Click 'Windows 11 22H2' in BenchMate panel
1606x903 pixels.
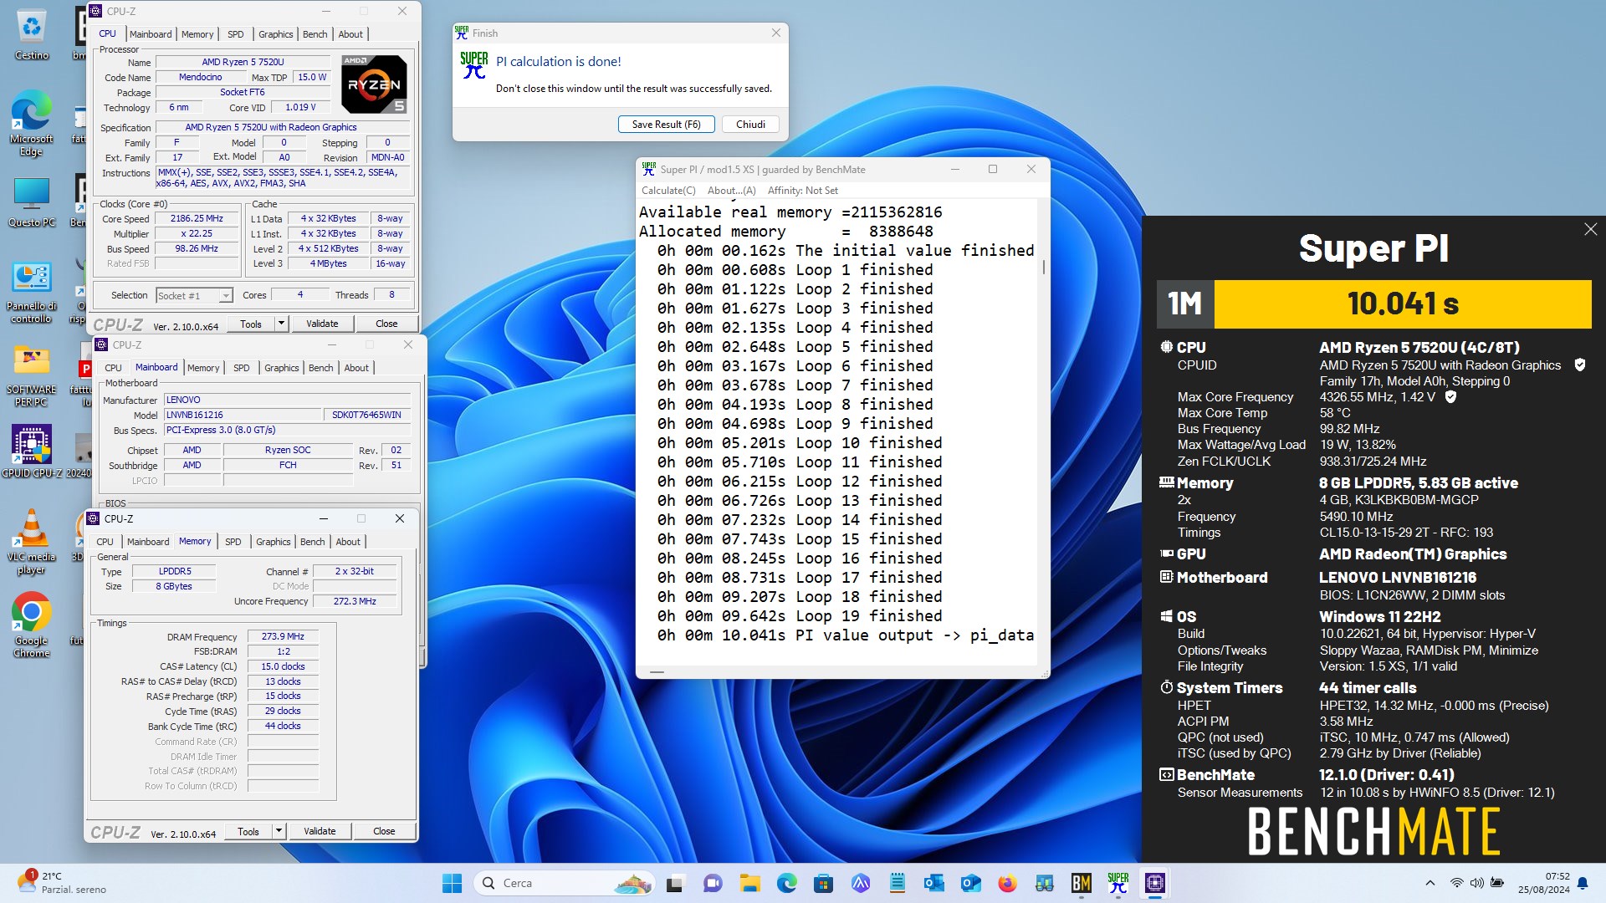(x=1379, y=616)
